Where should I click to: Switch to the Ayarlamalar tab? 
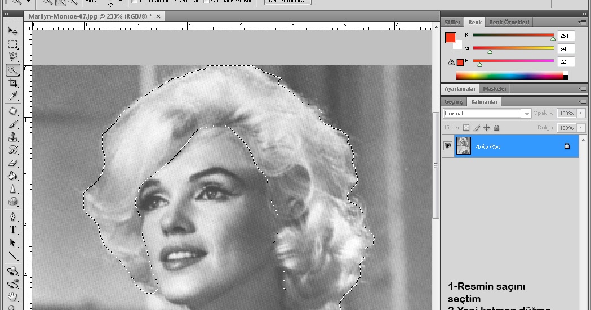460,88
